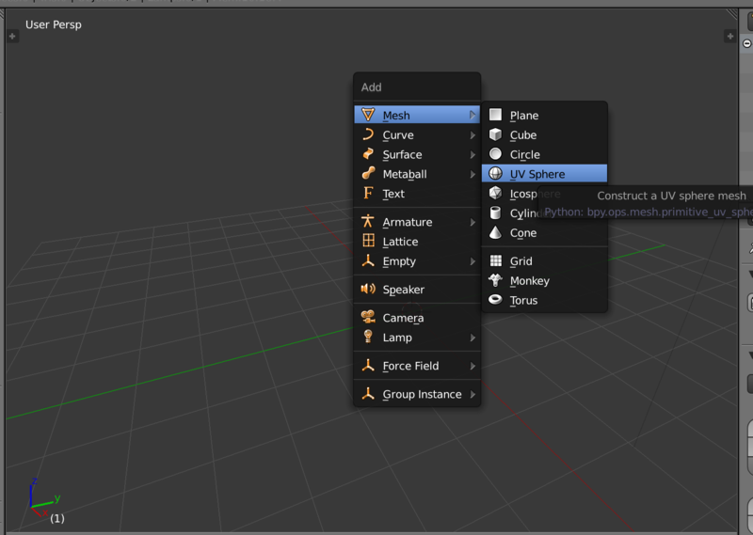This screenshot has height=535, width=753.
Task: Click the Cone icon
Action: coord(495,232)
